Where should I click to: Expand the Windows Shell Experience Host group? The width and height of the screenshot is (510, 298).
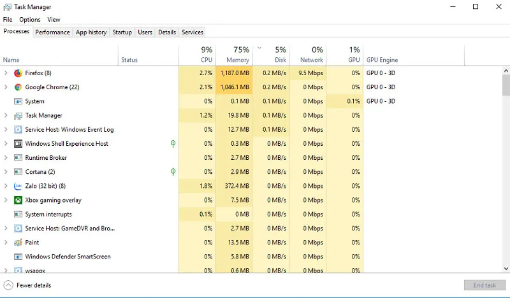[x=6, y=144]
